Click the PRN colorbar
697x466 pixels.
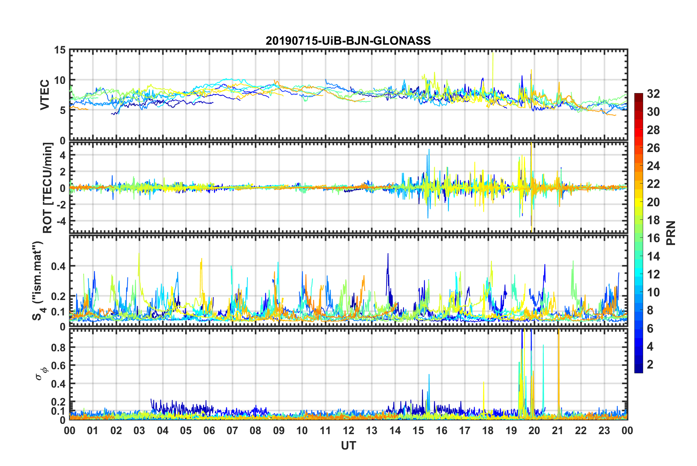point(639,233)
